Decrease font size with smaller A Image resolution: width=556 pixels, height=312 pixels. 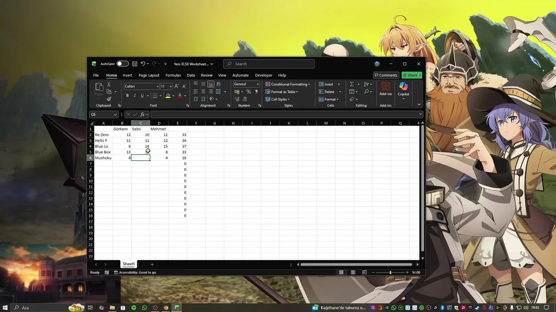click(184, 86)
